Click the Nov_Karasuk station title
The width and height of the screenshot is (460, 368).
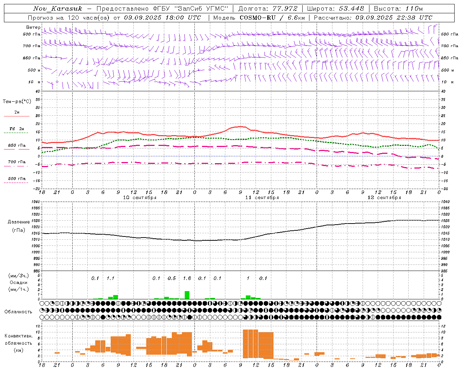58,9
